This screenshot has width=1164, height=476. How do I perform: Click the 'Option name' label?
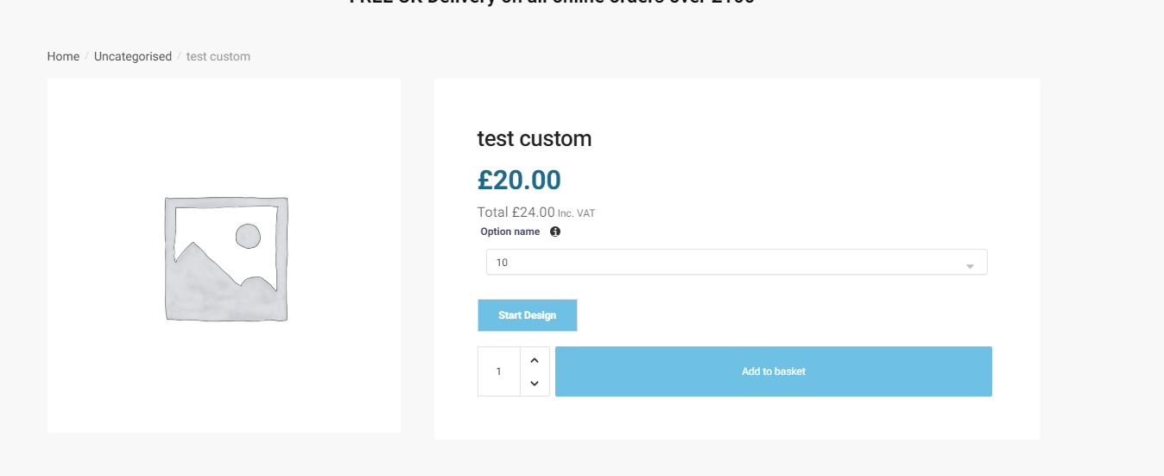(x=510, y=232)
